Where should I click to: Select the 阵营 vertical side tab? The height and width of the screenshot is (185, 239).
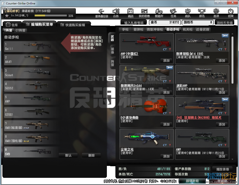112,63
